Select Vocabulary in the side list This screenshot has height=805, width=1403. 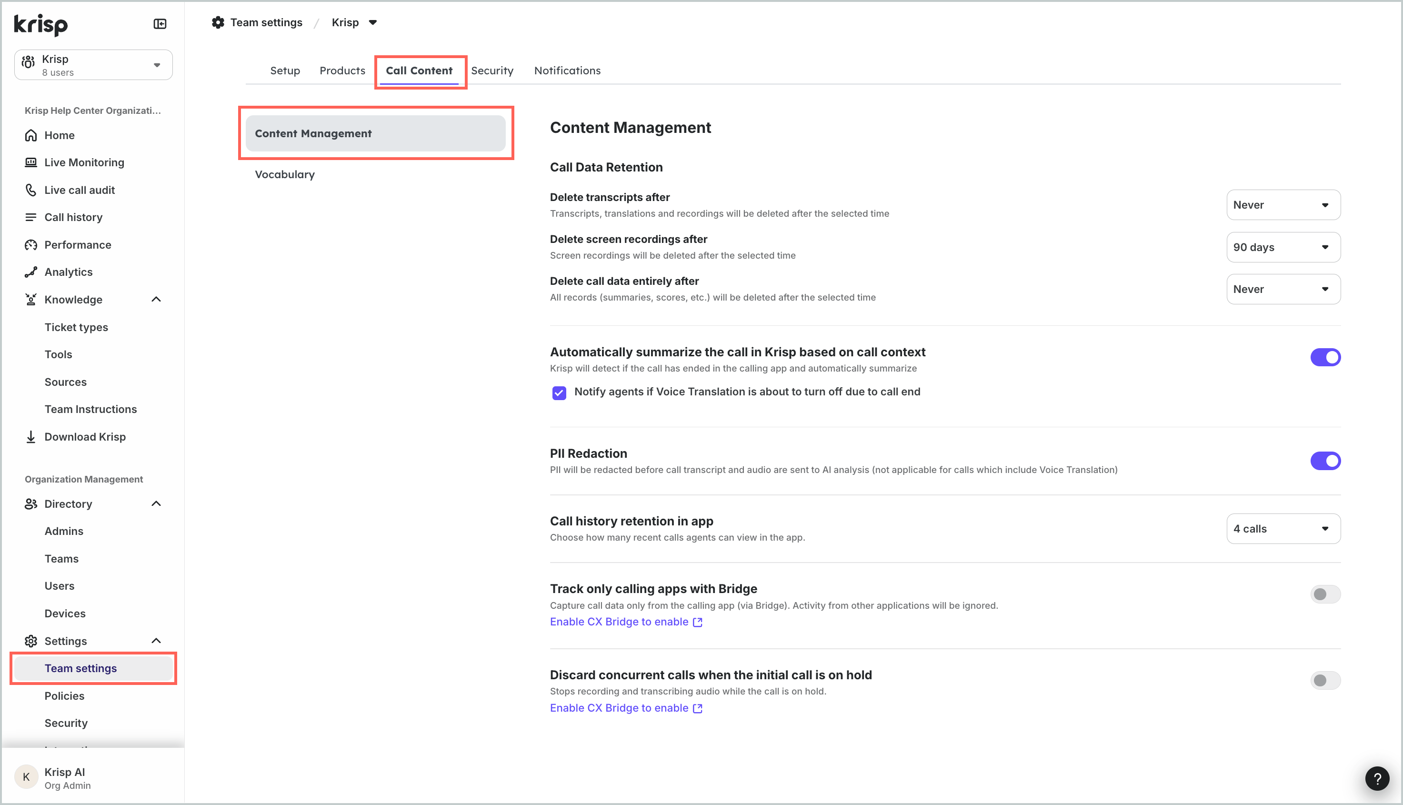285,175
